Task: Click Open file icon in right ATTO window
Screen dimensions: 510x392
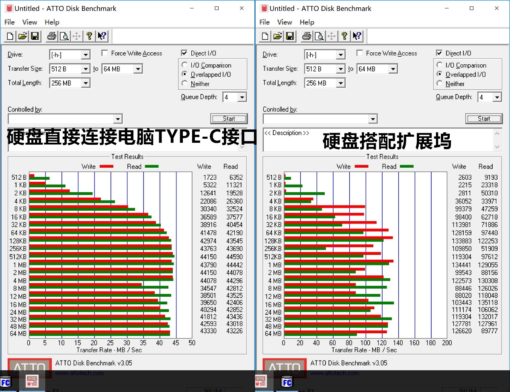Action: [x=277, y=36]
